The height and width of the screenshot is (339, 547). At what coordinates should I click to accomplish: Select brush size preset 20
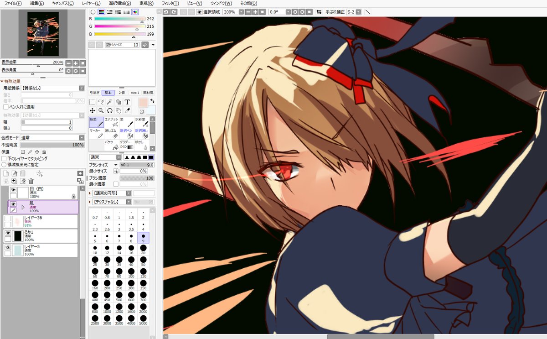coord(143,250)
